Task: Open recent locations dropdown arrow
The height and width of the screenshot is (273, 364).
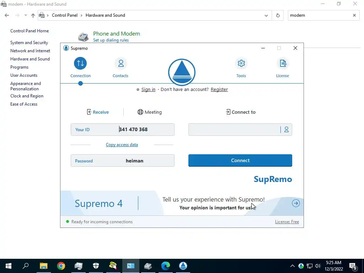Action: pos(26,15)
